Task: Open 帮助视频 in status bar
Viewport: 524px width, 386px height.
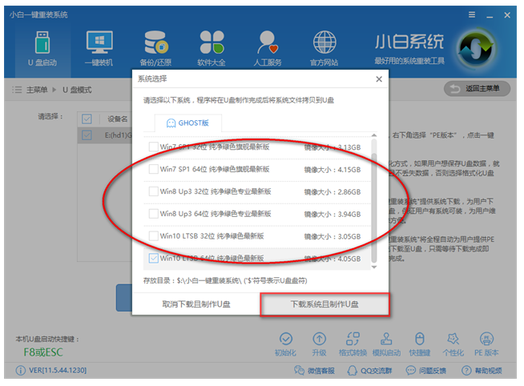Action: tap(482, 370)
